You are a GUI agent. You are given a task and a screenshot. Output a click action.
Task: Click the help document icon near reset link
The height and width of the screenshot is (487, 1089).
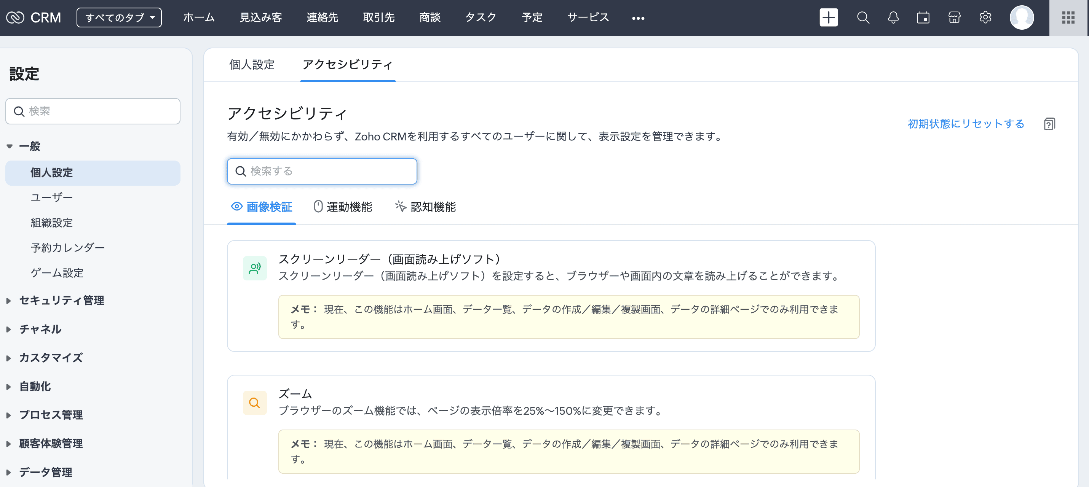tap(1049, 124)
